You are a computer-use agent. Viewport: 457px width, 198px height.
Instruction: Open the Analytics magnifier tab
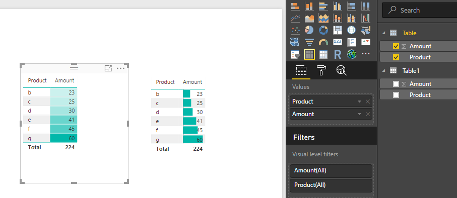click(341, 70)
